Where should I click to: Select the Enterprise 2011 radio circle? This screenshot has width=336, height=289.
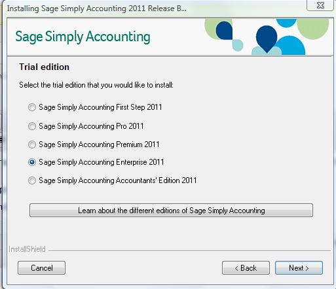pos(32,162)
